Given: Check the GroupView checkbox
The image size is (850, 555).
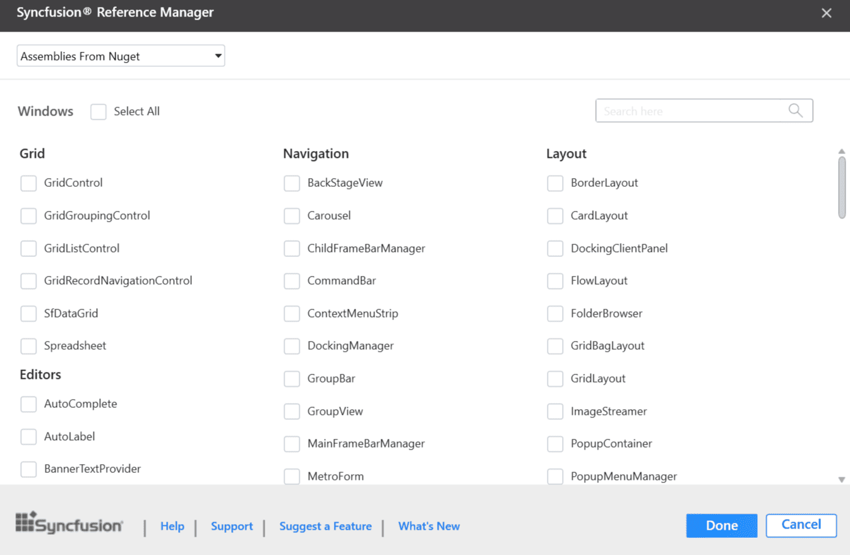Looking at the screenshot, I should point(292,412).
